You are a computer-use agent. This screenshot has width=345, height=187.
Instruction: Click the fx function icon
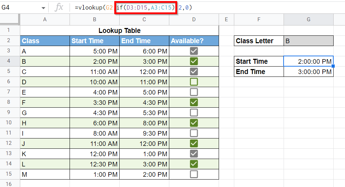tap(59, 7)
